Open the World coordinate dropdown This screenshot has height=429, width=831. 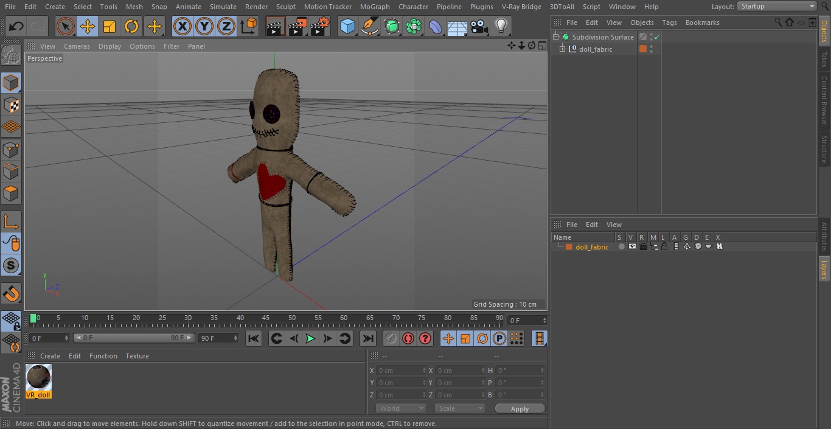[x=400, y=408]
